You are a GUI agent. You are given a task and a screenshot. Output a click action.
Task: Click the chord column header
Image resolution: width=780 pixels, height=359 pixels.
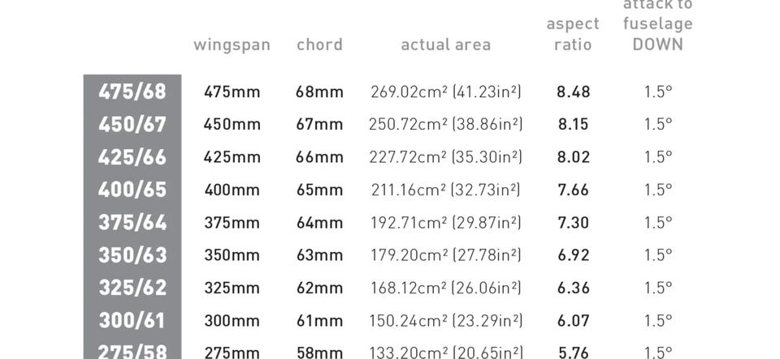319,45
